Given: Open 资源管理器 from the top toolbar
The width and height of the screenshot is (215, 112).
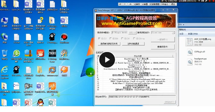Looking at the screenshot, I should click(x=154, y=4).
